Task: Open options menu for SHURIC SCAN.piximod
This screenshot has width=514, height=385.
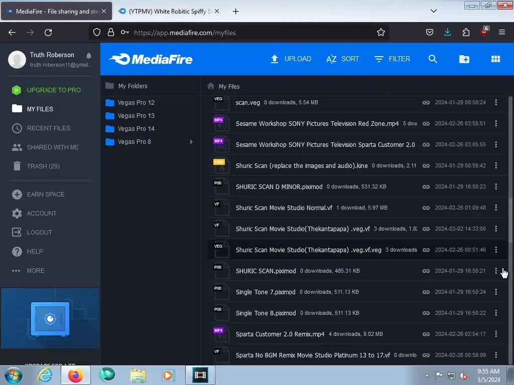Action: (495, 271)
